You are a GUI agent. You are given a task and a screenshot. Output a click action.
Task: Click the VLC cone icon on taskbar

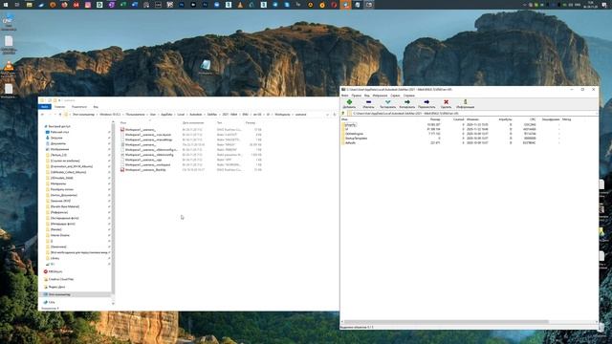pyautogui.click(x=240, y=5)
